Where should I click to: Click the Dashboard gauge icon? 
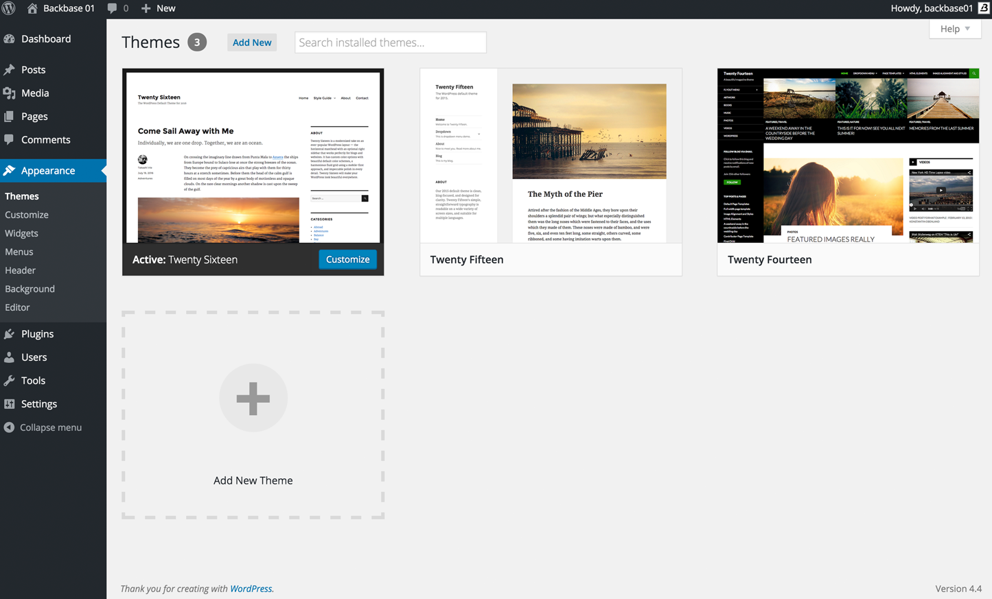10,39
